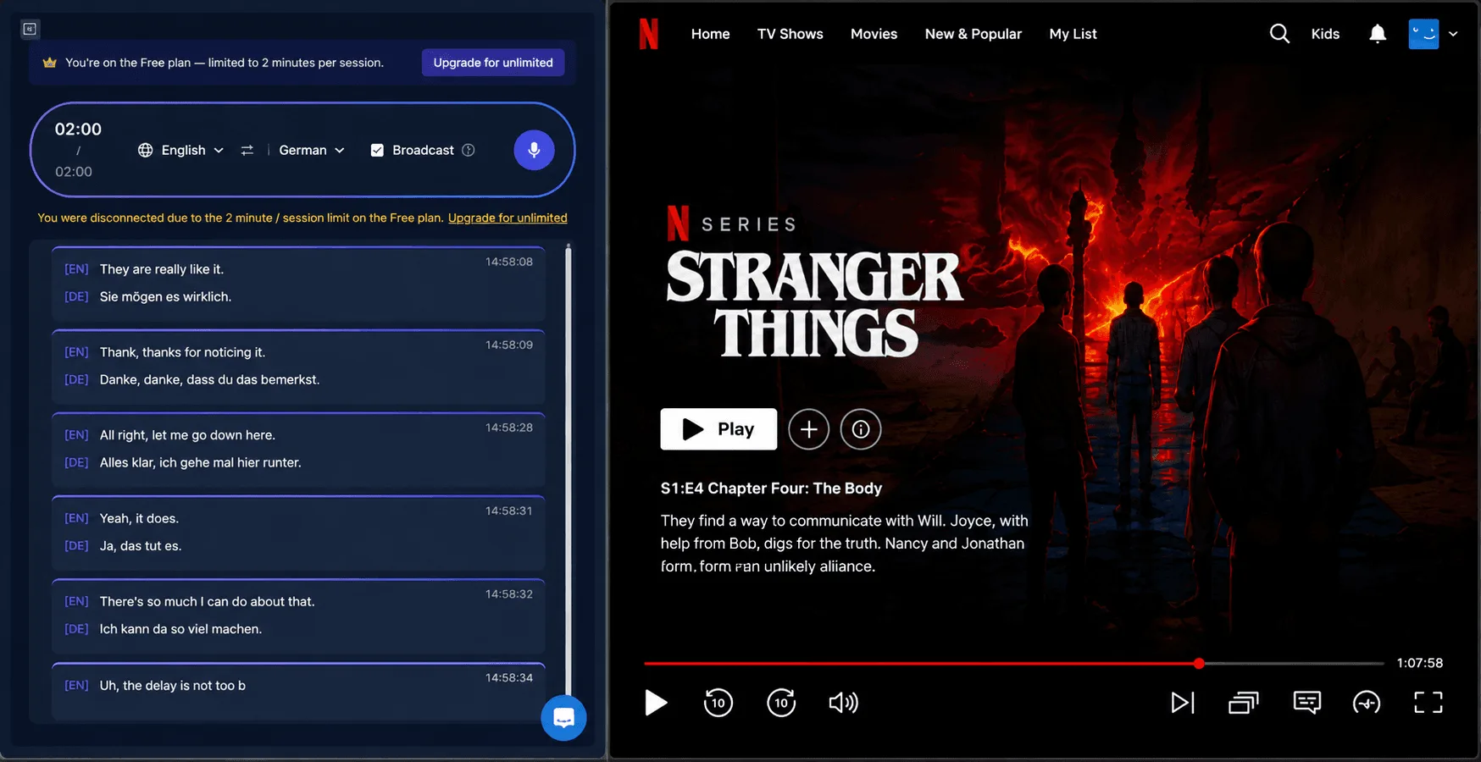
Task: Switch to Kids profile
Action: pos(1325,34)
